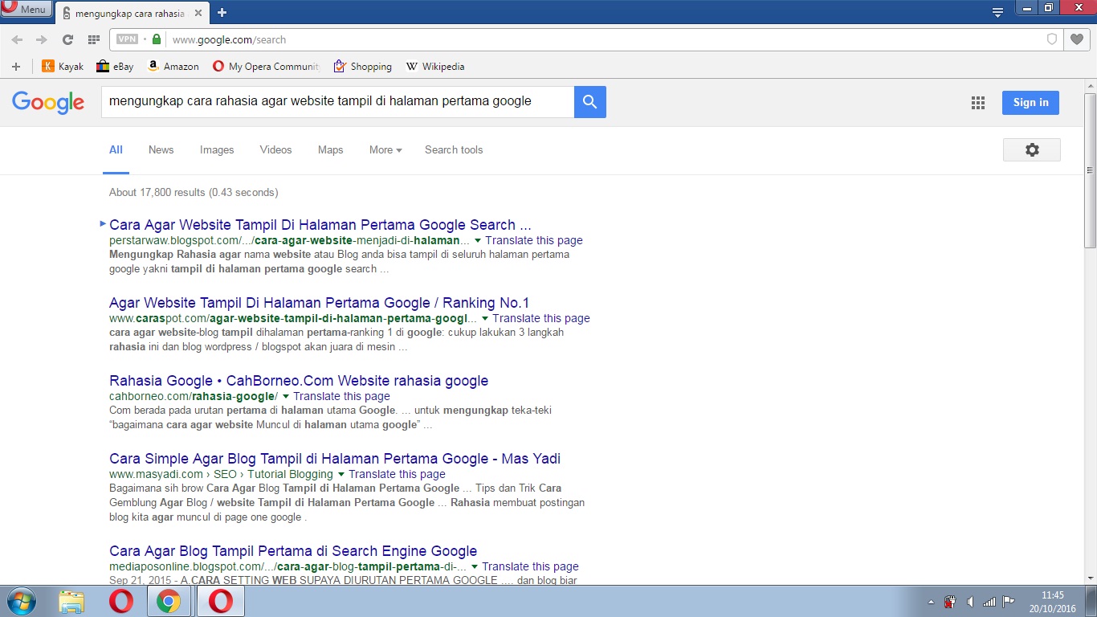Screen dimensions: 1097x617
Task: Open Cara Agar Blog Tampil Pertama di Search Engine result
Action: (293, 551)
